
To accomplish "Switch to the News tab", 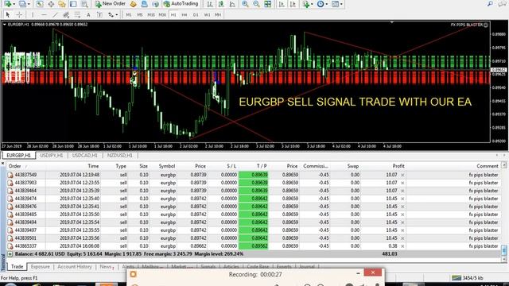I will [107, 267].
